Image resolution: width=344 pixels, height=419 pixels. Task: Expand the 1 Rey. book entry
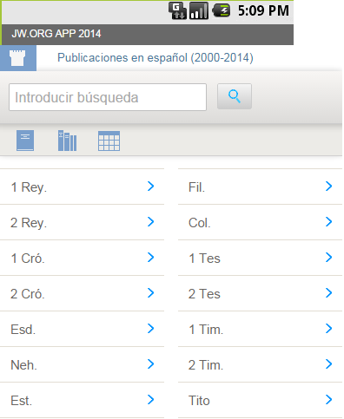(82, 187)
